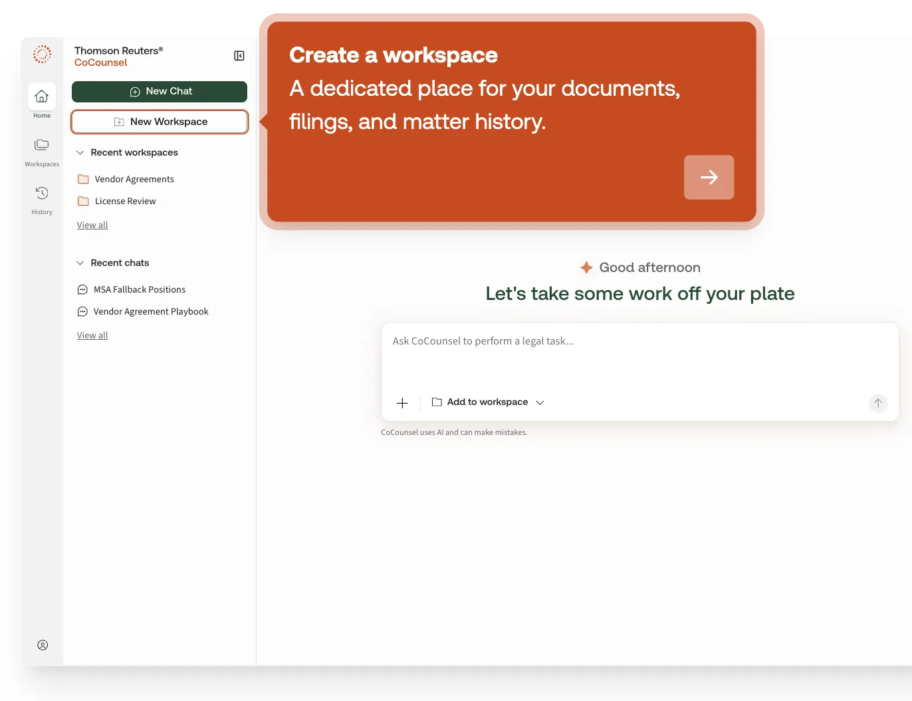Collapse the Recent workspaces section
The image size is (912, 701).
[x=127, y=152]
